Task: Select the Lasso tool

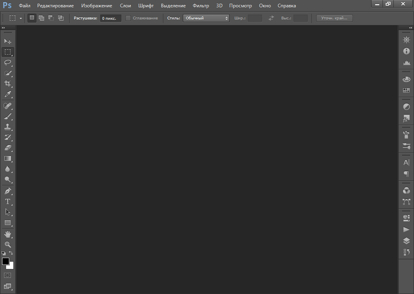Action: coord(8,63)
